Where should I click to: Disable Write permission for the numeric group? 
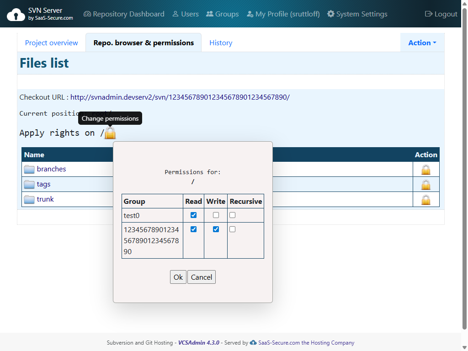(x=216, y=229)
